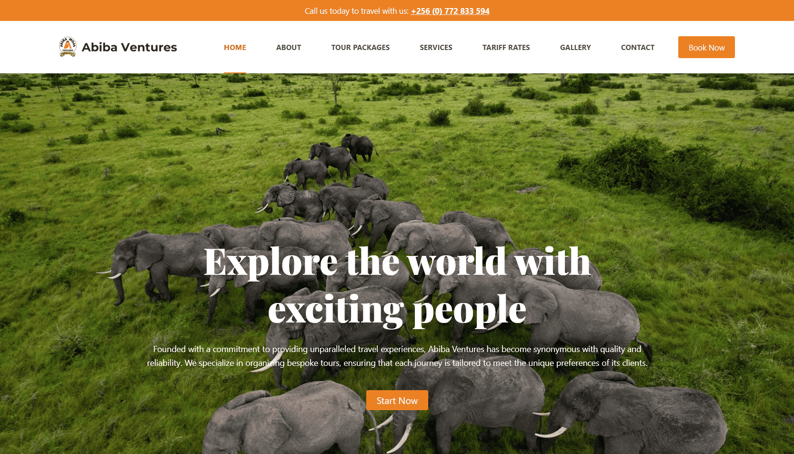Open the Gallery page
794x454 pixels.
(x=575, y=47)
